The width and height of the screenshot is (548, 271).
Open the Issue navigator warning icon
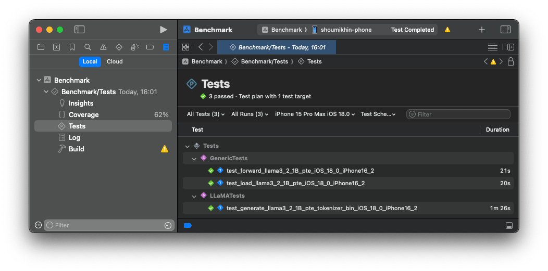(103, 47)
